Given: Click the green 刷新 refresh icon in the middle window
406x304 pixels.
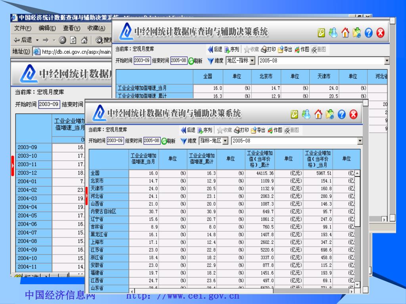Looking at the screenshot, I should (191, 61).
